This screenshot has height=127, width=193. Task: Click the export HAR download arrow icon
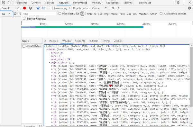point(119,8)
